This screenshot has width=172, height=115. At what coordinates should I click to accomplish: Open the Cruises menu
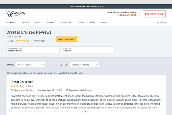click(x=25, y=22)
